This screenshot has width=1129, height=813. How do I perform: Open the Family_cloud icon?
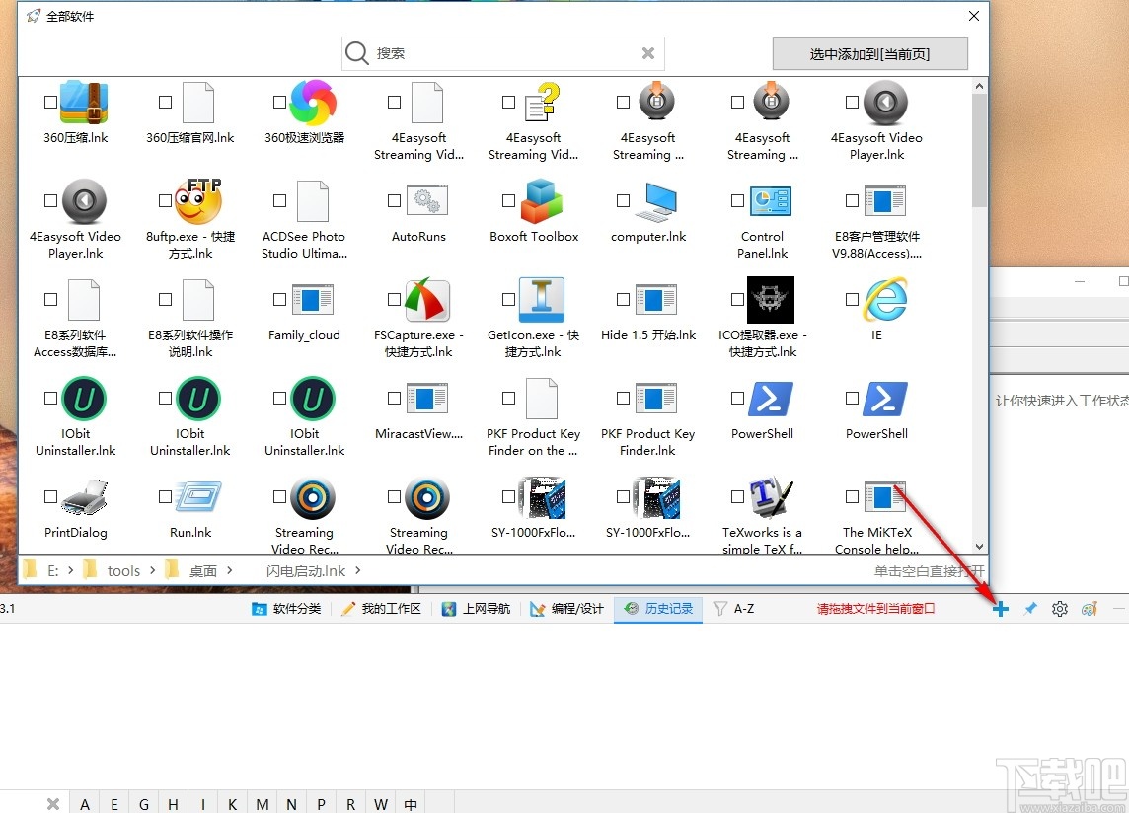click(x=313, y=300)
